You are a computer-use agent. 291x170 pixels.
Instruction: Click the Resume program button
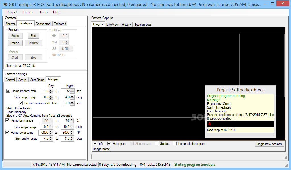pos(34,43)
